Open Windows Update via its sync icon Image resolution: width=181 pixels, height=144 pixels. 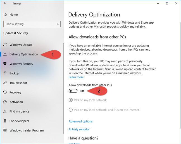[5, 45]
